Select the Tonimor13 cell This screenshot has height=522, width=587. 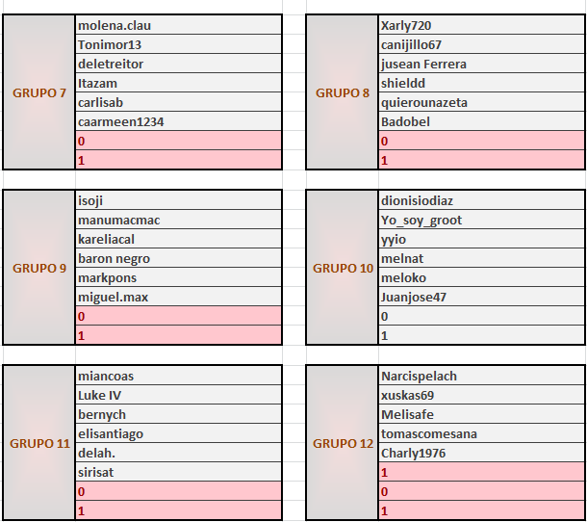(178, 45)
